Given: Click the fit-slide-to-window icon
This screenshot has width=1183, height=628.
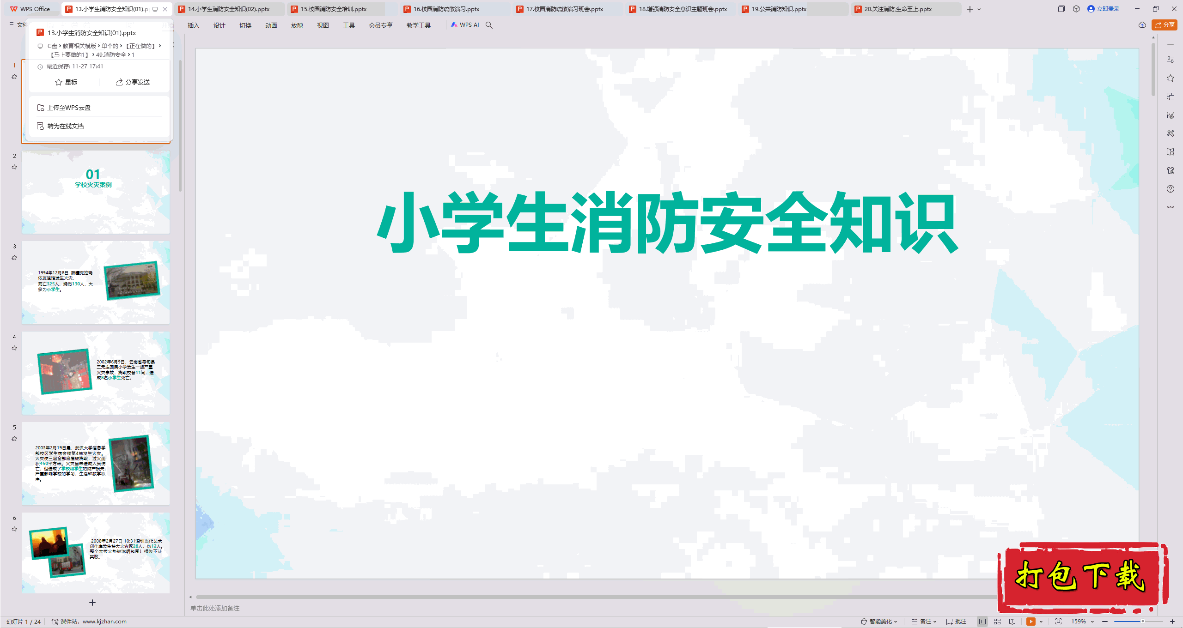Looking at the screenshot, I should pyautogui.click(x=1058, y=622).
